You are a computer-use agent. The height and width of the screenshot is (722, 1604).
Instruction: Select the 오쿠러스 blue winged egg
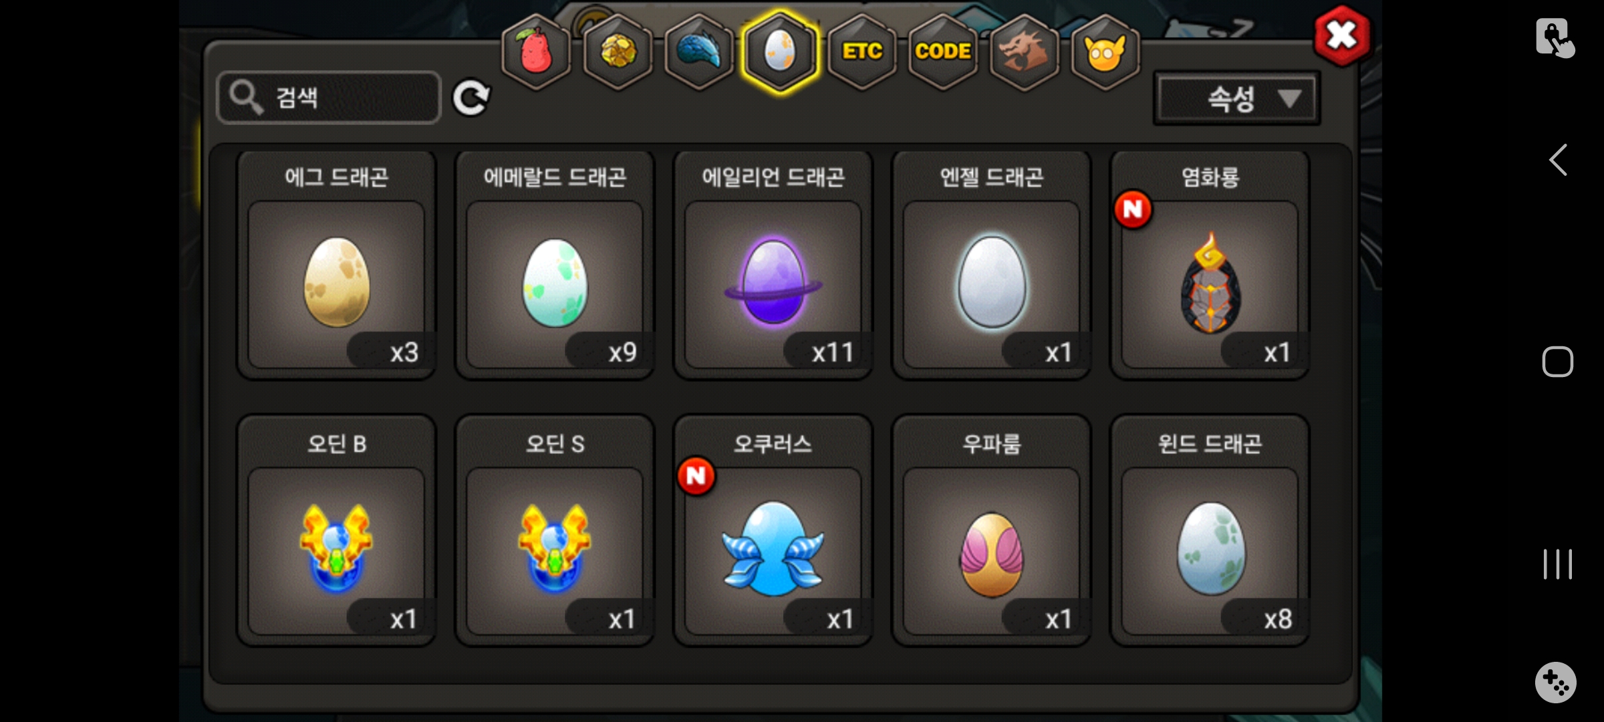(x=773, y=531)
